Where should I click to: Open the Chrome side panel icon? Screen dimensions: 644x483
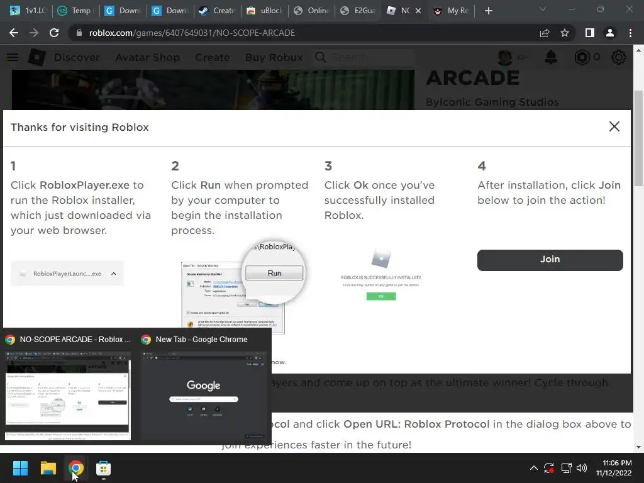pyautogui.click(x=590, y=33)
